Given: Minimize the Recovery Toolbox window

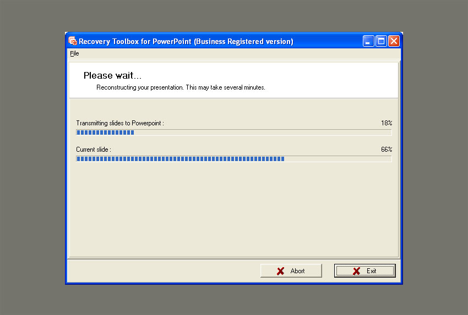Looking at the screenshot, I should (368, 41).
